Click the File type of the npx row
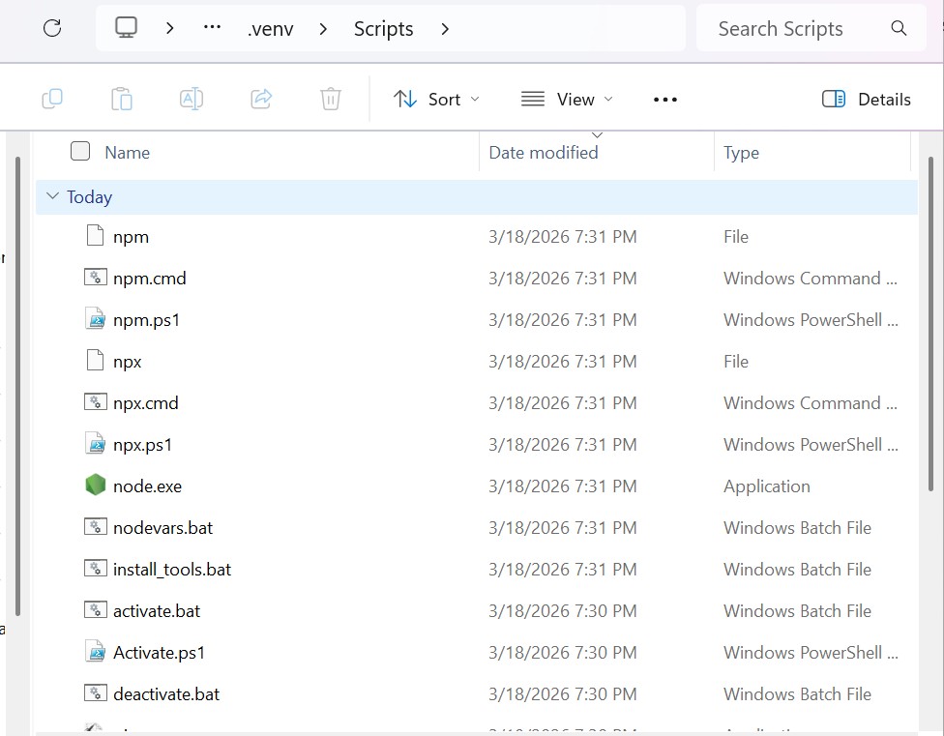The width and height of the screenshot is (944, 736). (x=736, y=361)
